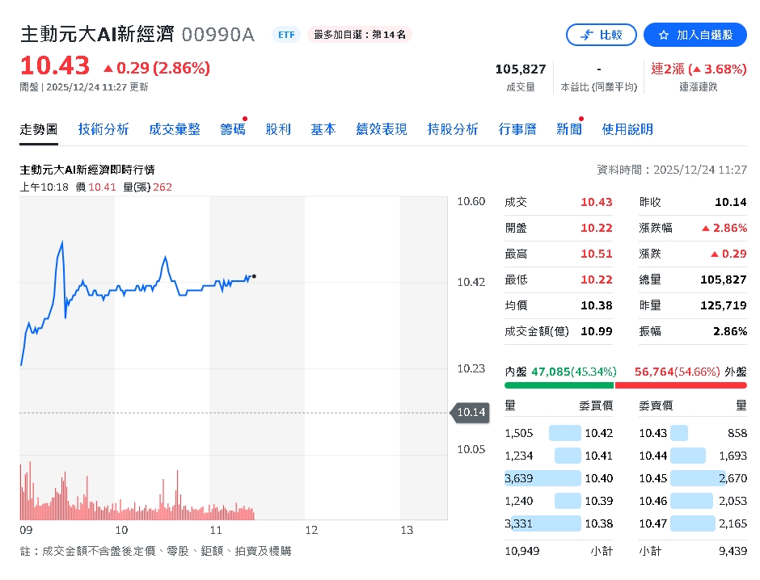Screen dimensions: 760x580
Task: Click the red dot notification on 籌碼 tab
Action: (x=244, y=119)
